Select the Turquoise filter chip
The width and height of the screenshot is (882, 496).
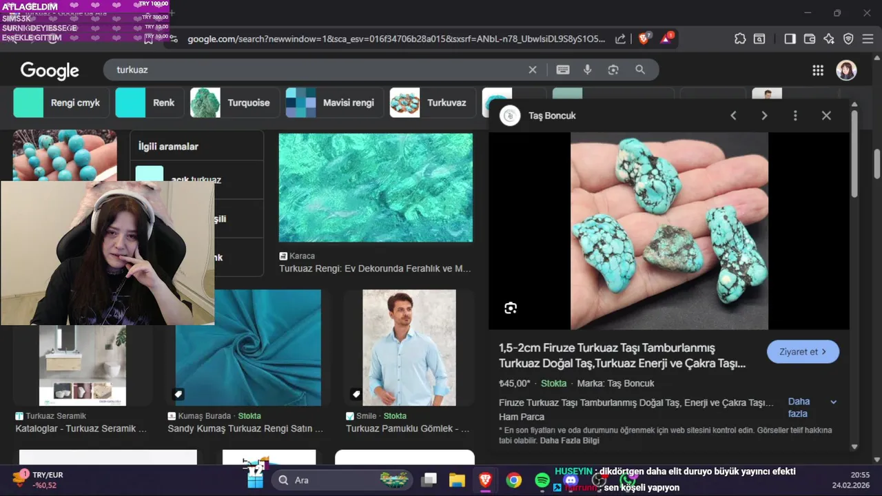click(x=234, y=103)
